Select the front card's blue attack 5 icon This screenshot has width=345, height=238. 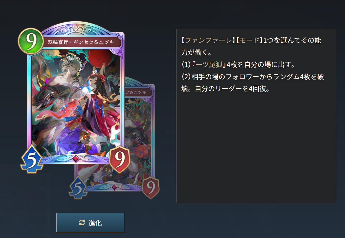point(31,159)
